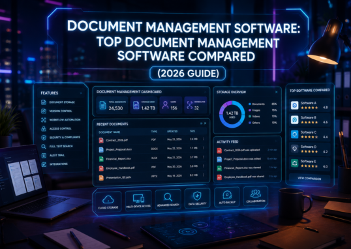
Task: Open the Data Security shield tile
Action: [198, 198]
